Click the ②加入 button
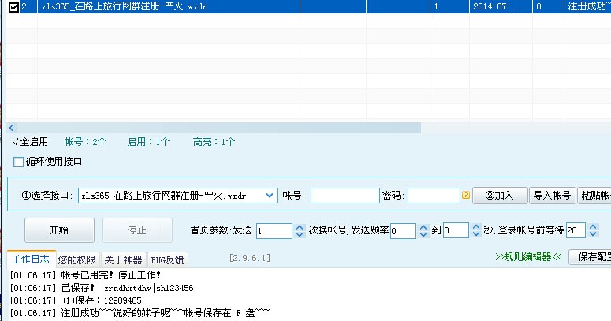Image resolution: width=611 pixels, height=321 pixels. [500, 196]
